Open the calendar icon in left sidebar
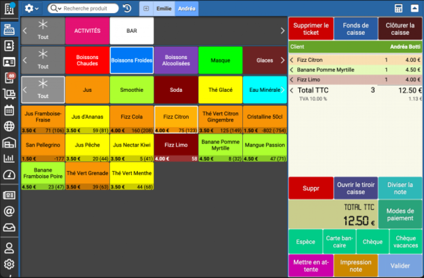Screen dimensions: 424x278 [x=9, y=110]
